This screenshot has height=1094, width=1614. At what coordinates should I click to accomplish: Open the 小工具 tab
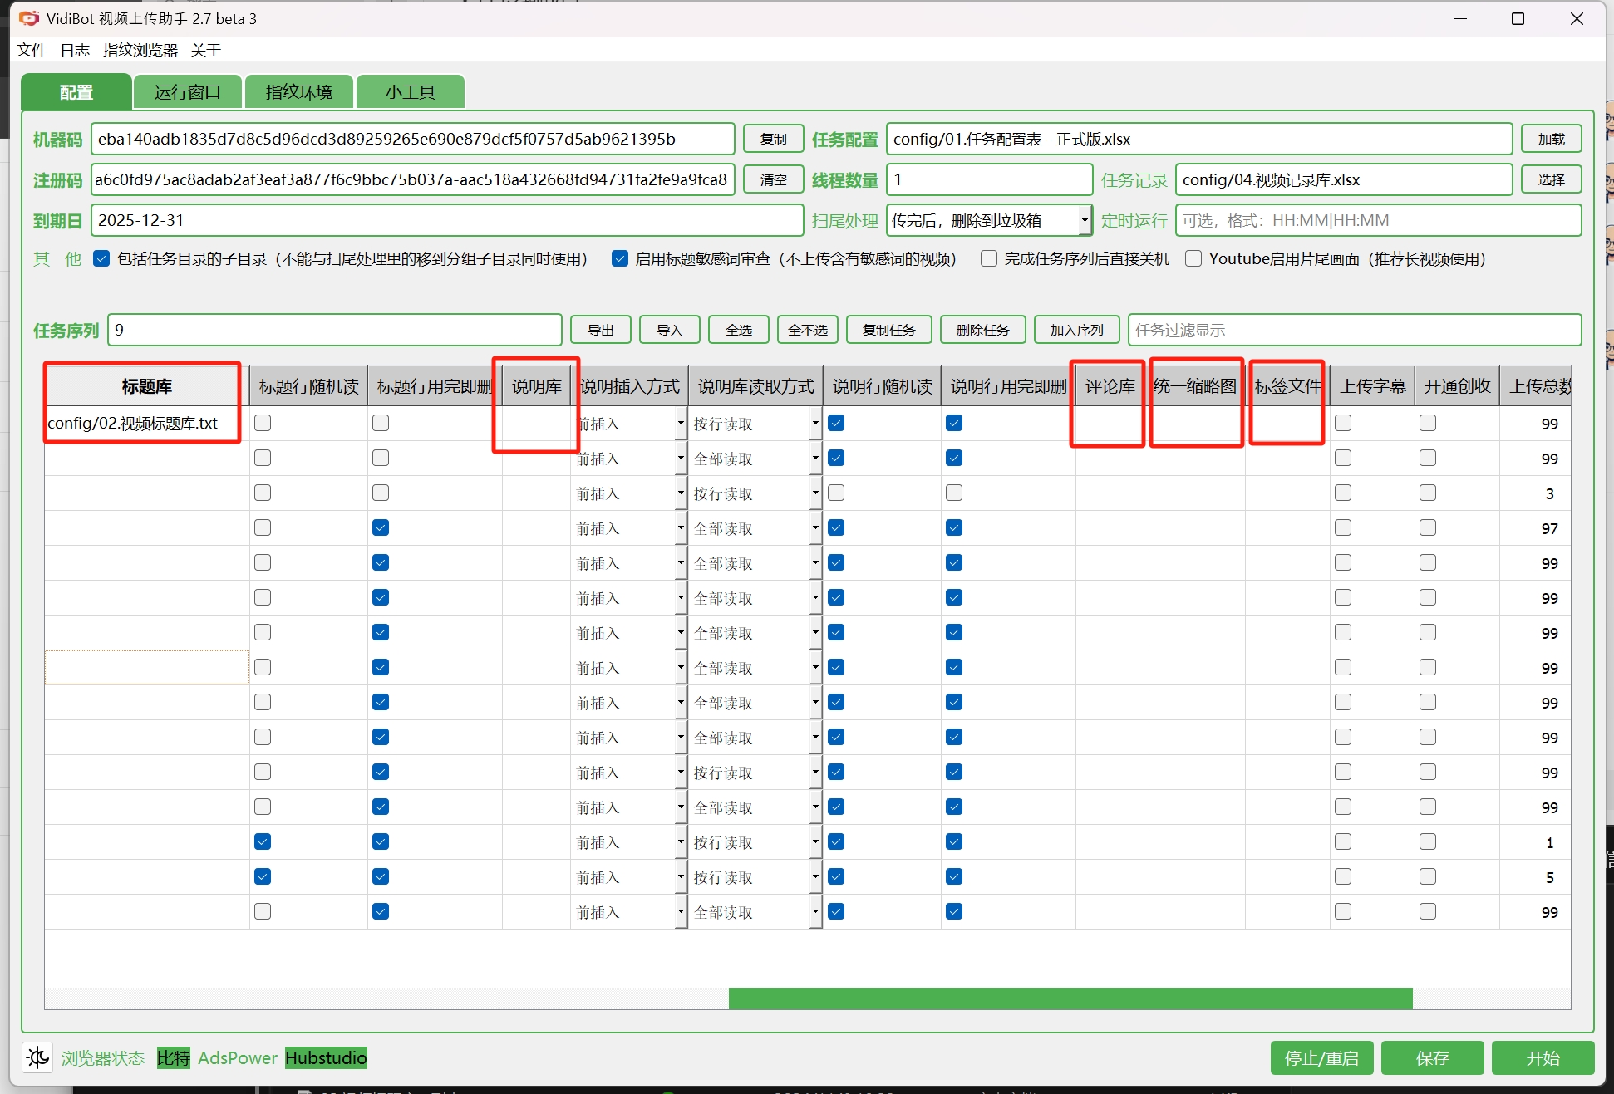pyautogui.click(x=411, y=91)
